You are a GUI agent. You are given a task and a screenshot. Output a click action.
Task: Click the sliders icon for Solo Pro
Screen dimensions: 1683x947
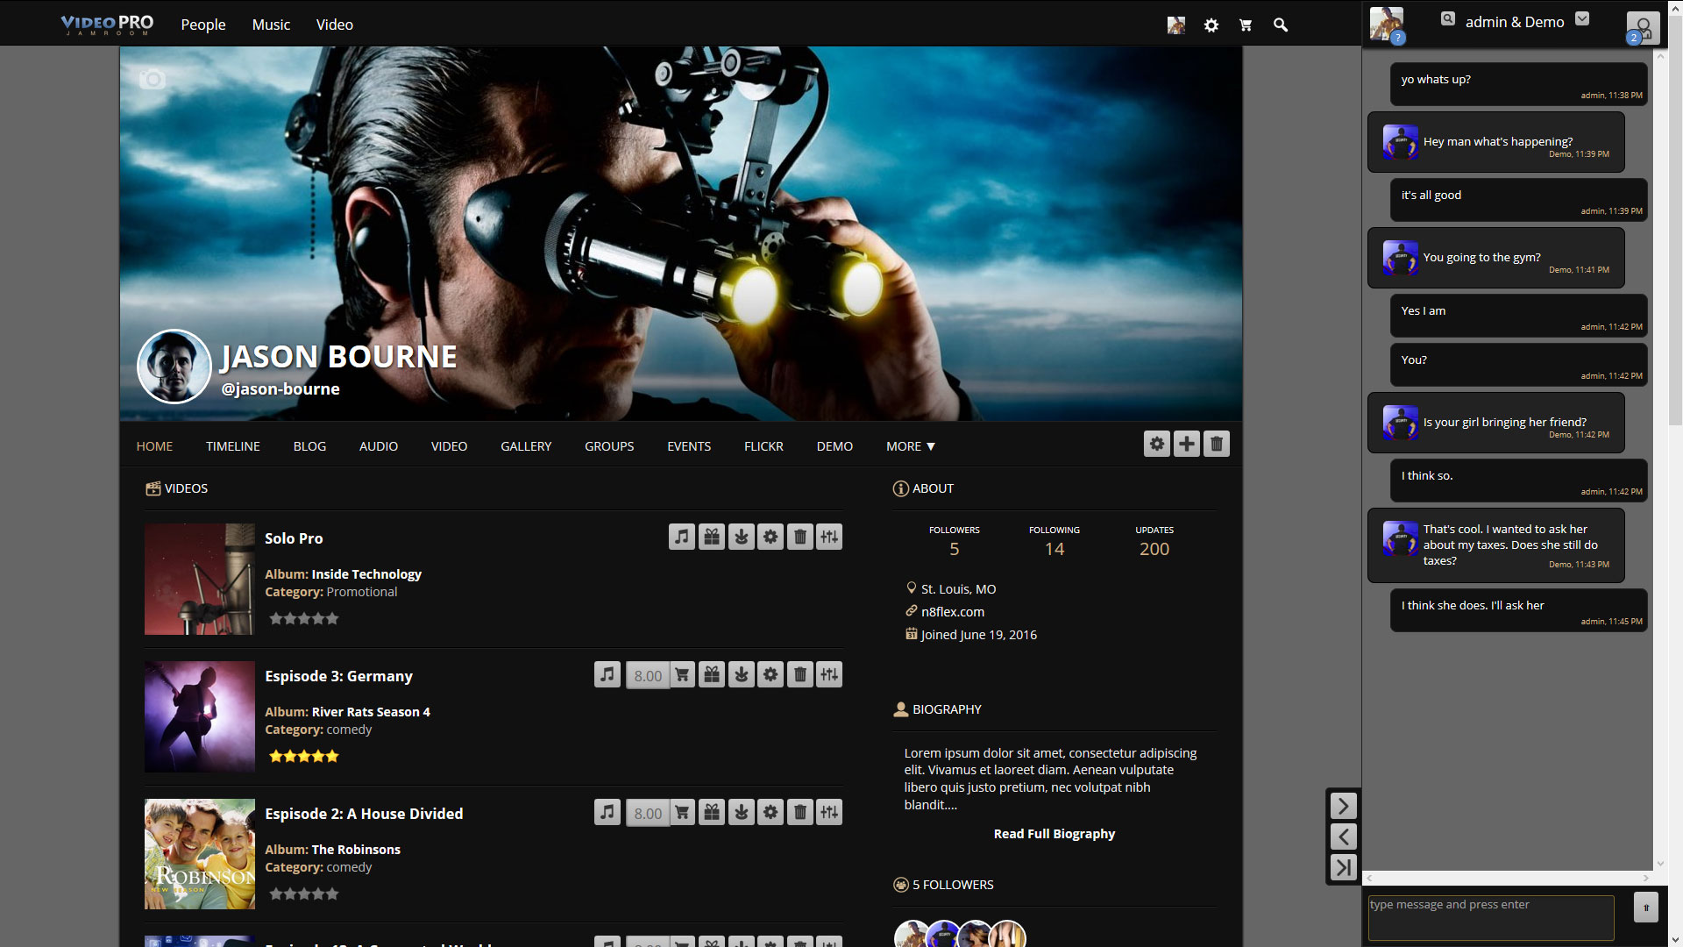point(829,537)
